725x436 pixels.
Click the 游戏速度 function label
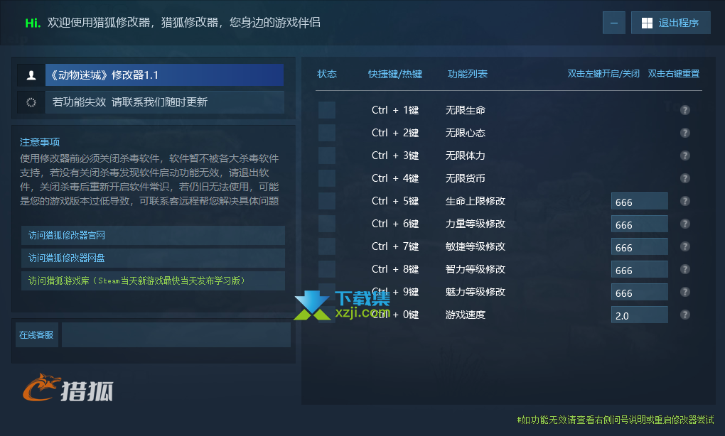(465, 315)
